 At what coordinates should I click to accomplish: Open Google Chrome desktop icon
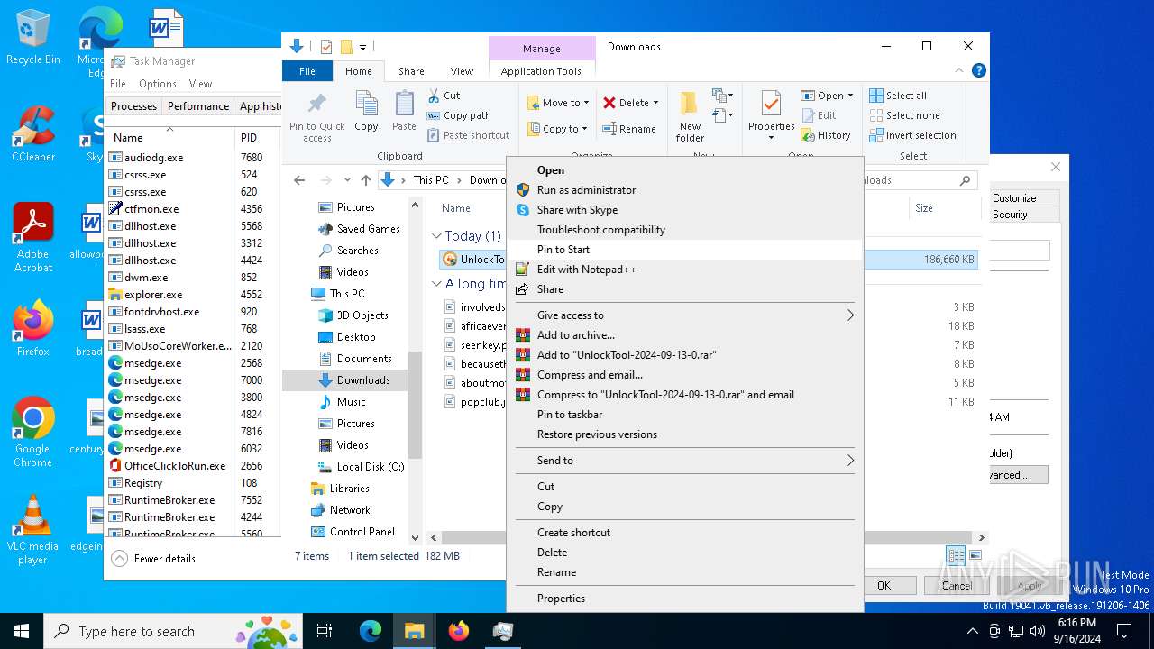click(32, 432)
